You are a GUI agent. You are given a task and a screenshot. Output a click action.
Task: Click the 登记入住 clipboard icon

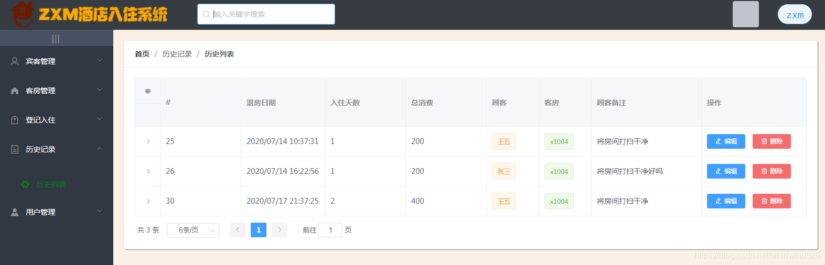[x=15, y=120]
